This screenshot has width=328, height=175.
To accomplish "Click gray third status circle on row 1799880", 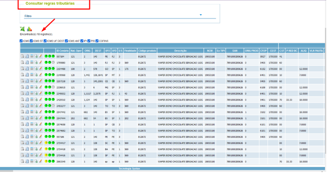I will pos(53,62).
